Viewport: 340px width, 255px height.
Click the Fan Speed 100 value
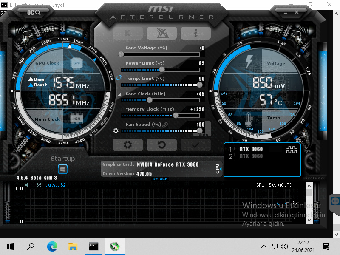pos(201,125)
